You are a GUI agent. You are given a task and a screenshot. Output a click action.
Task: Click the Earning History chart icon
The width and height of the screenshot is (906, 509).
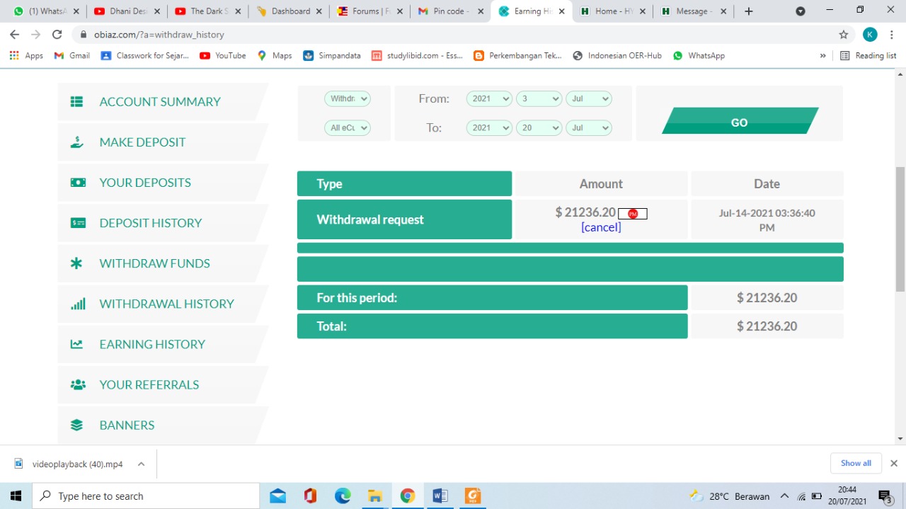(x=77, y=344)
